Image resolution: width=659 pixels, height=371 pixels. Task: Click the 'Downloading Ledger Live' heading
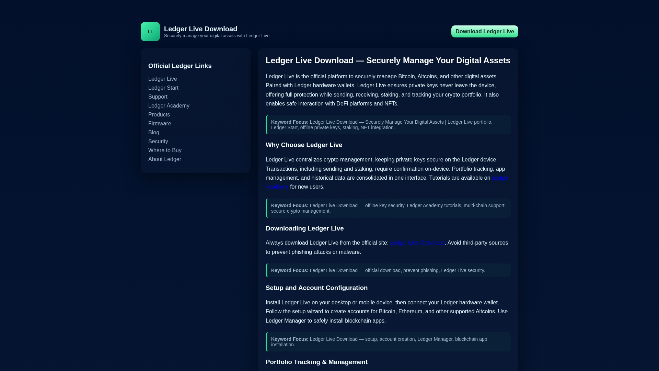[304, 228]
